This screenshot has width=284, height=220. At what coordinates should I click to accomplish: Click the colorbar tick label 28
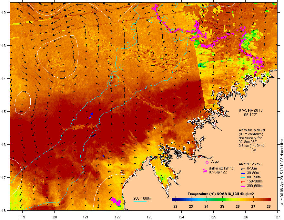click(269, 206)
